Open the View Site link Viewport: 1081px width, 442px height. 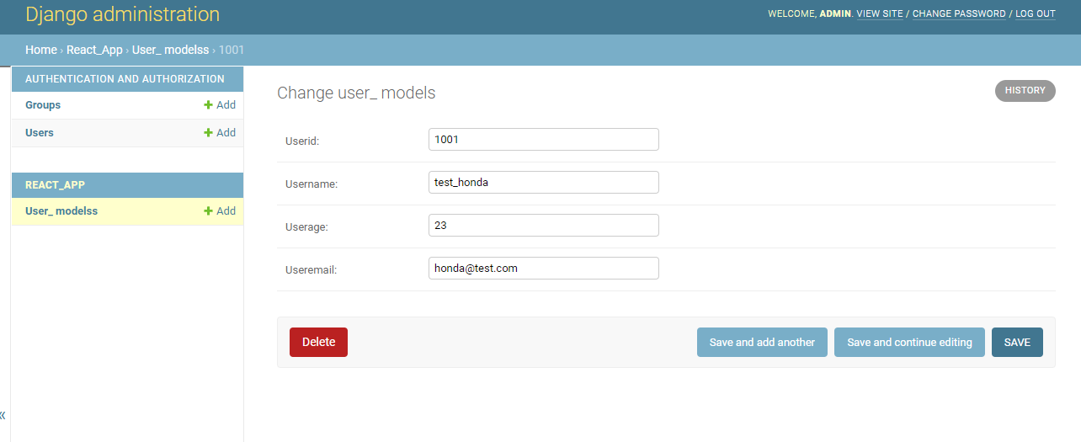[x=879, y=14]
